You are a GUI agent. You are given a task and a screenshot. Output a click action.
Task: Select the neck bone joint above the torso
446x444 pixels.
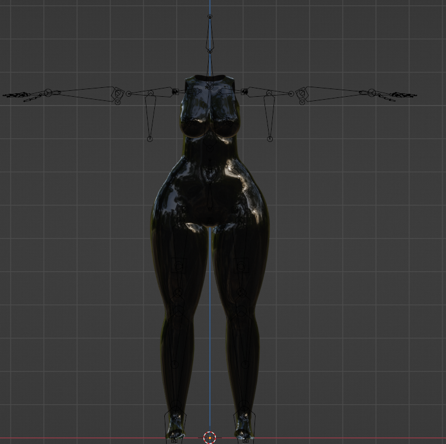(x=210, y=51)
